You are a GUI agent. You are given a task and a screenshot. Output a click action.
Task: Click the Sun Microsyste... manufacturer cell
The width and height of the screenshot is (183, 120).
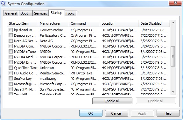pos(53,89)
